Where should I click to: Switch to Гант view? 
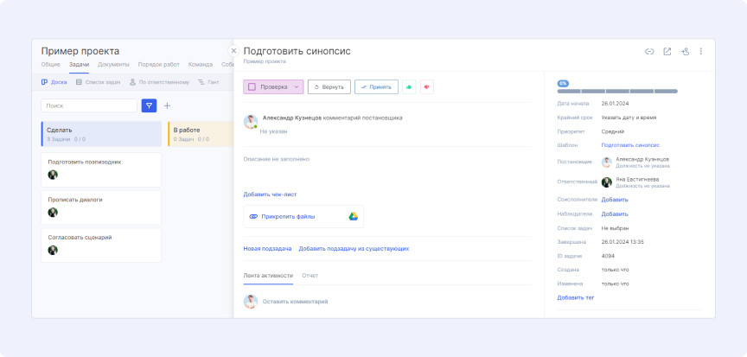pyautogui.click(x=208, y=82)
